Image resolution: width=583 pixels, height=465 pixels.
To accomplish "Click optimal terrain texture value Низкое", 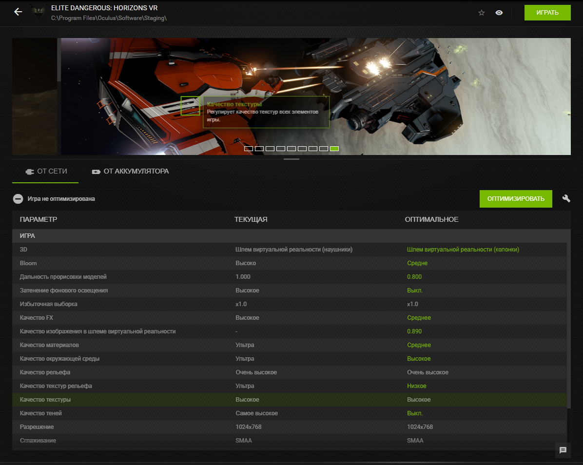I will (416, 386).
